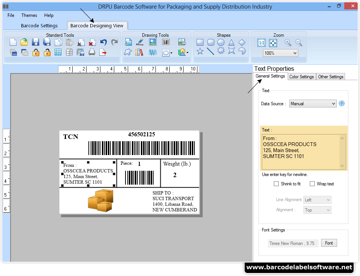The width and height of the screenshot is (360, 276).
Task: Expand the Alignment Top dropdown
Action: coord(317,210)
